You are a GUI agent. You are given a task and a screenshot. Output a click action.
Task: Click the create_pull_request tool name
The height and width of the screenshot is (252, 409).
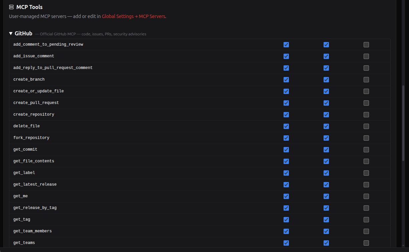click(x=36, y=103)
